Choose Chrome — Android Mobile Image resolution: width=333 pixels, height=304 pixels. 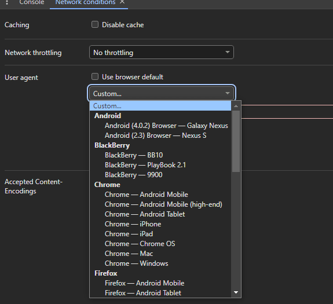pos(160,195)
